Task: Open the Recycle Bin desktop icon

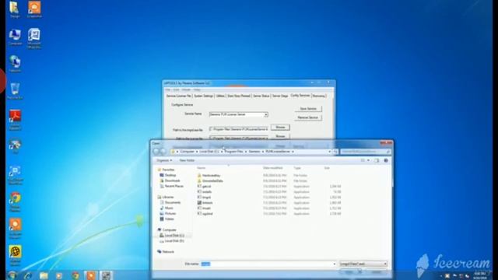Action: 15,92
